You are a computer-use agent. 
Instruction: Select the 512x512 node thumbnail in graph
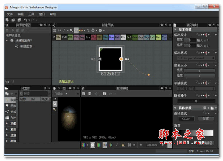[x=111, y=59]
